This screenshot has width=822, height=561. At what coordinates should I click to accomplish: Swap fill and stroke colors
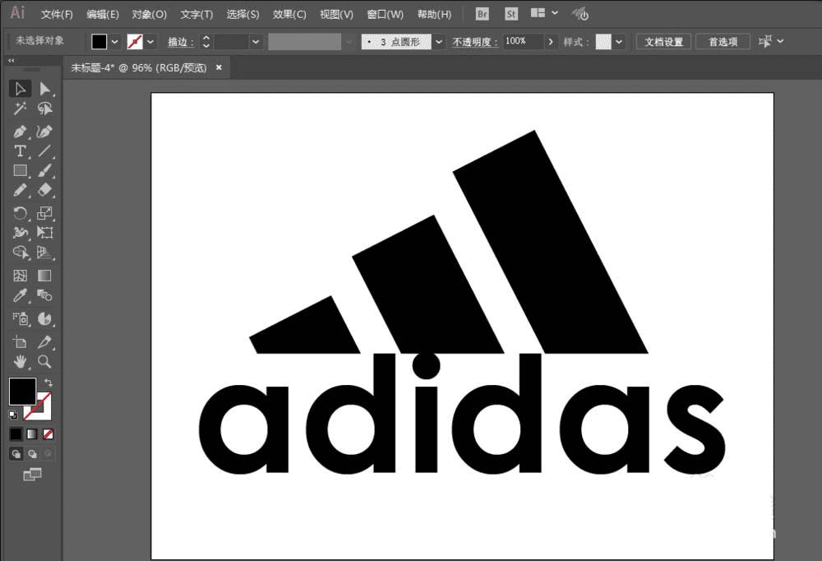48,383
